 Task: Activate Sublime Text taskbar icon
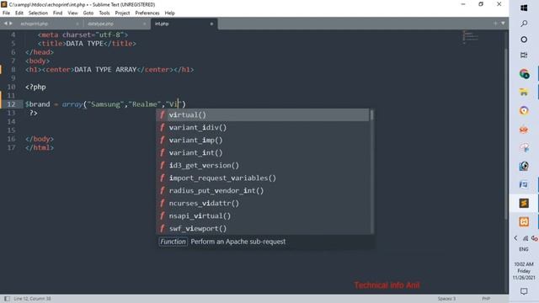524,203
